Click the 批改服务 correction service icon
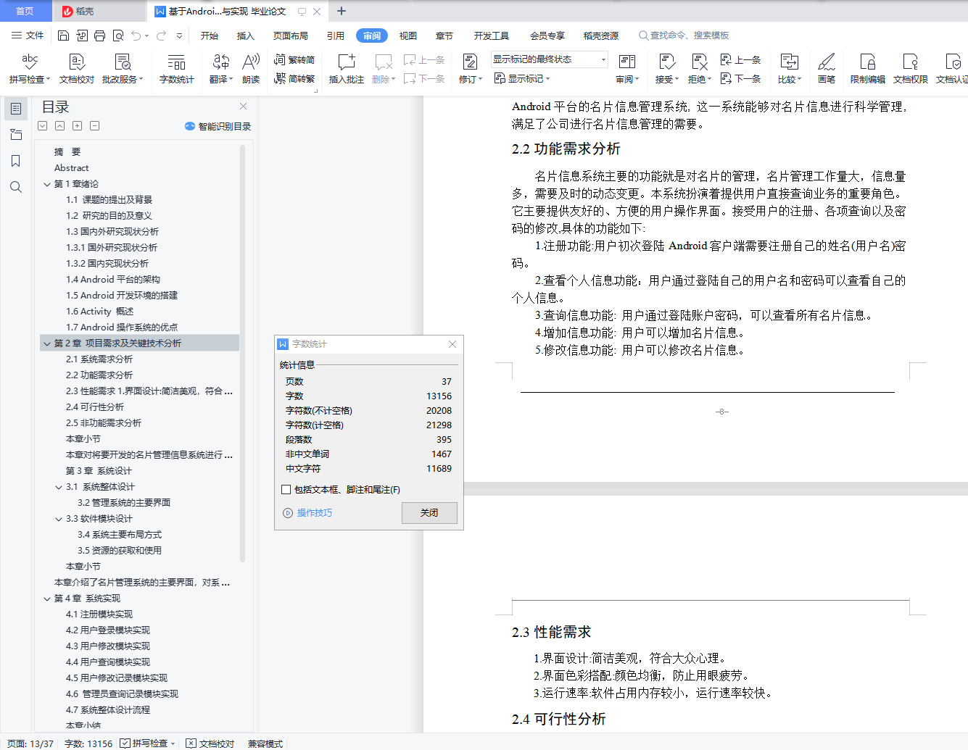This screenshot has width=968, height=750. click(x=123, y=62)
